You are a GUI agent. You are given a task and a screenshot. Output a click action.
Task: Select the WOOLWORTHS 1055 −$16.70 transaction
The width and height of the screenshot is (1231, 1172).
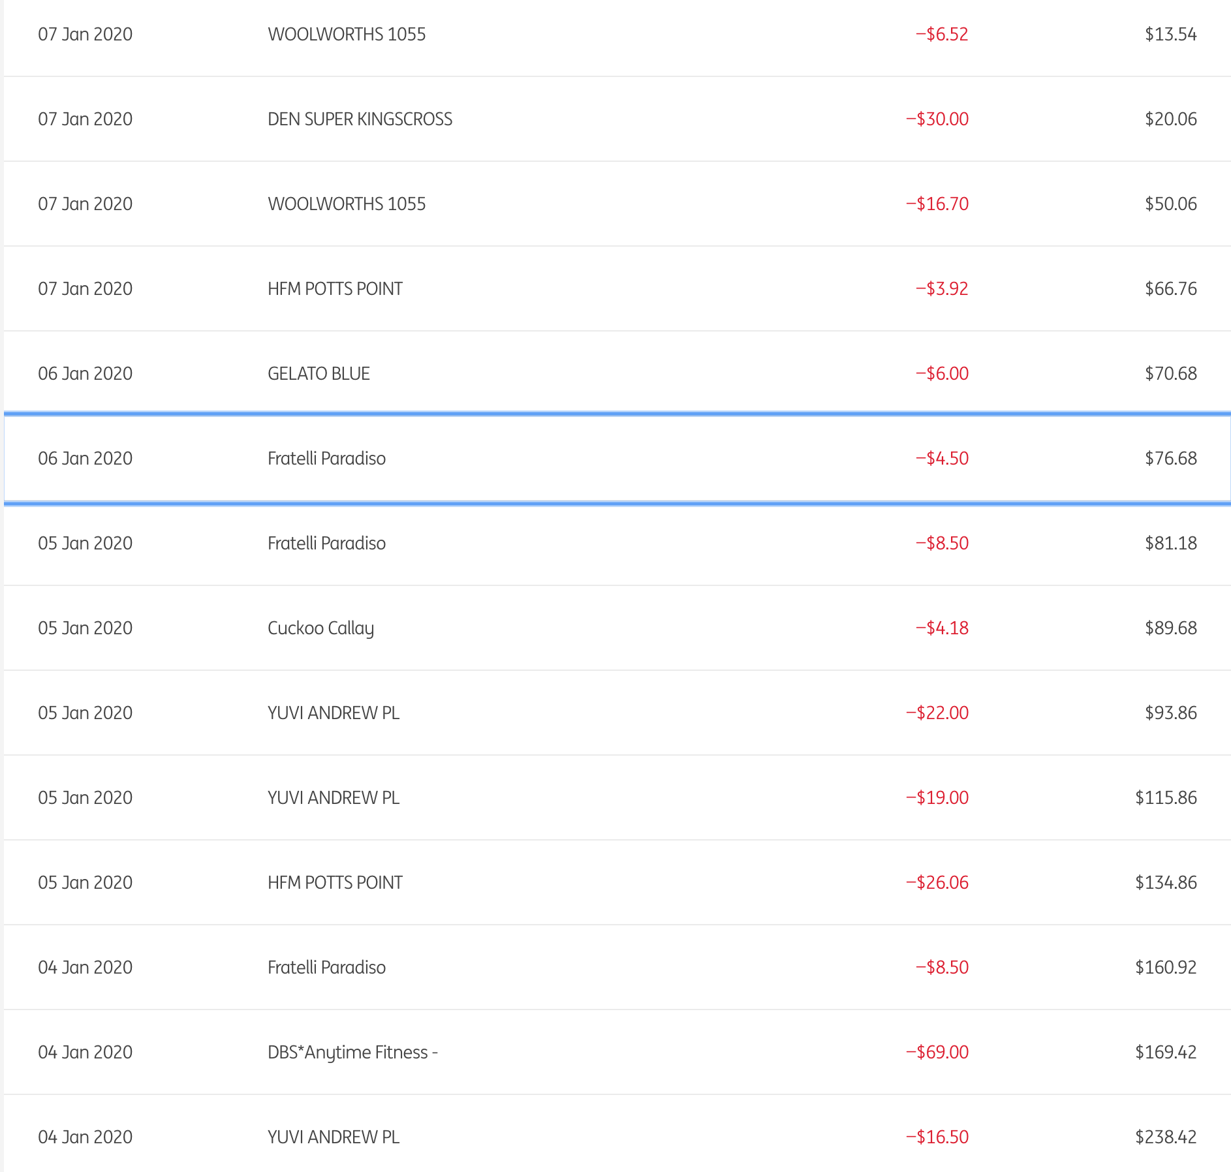pos(347,204)
